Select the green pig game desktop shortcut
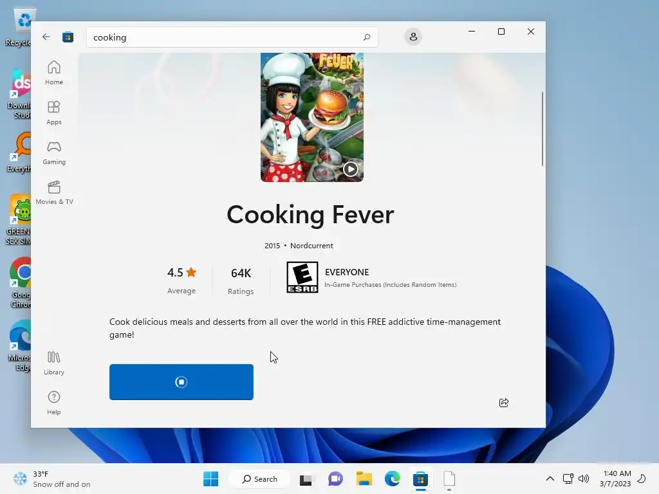The width and height of the screenshot is (659, 494). [19, 220]
